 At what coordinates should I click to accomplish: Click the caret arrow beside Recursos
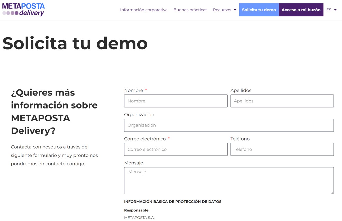click(235, 10)
